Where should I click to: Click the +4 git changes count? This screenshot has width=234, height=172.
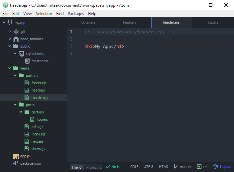[205, 167]
